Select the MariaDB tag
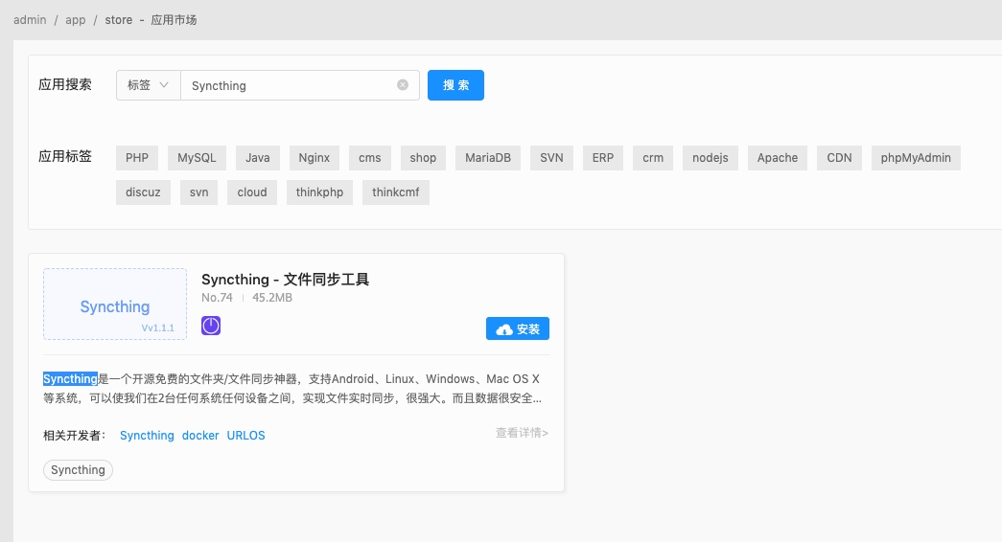 click(488, 158)
